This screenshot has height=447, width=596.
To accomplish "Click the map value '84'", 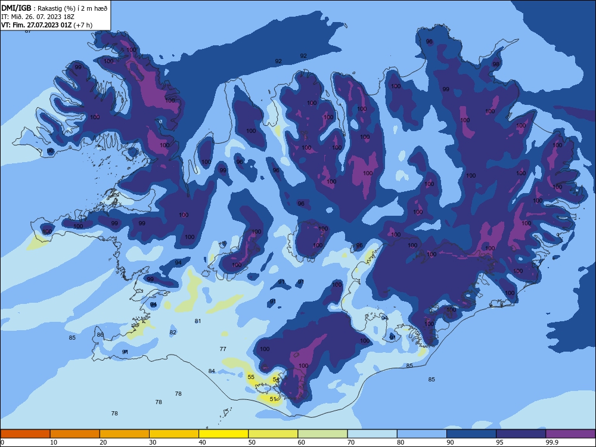I will click(x=212, y=371).
